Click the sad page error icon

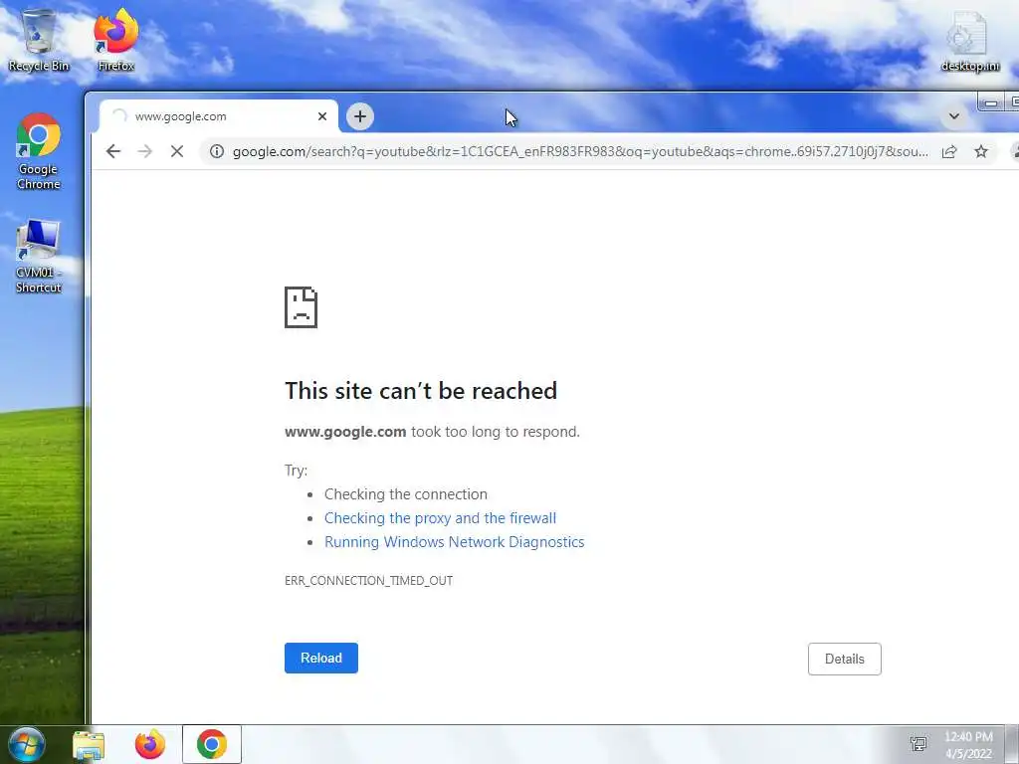coord(301,307)
